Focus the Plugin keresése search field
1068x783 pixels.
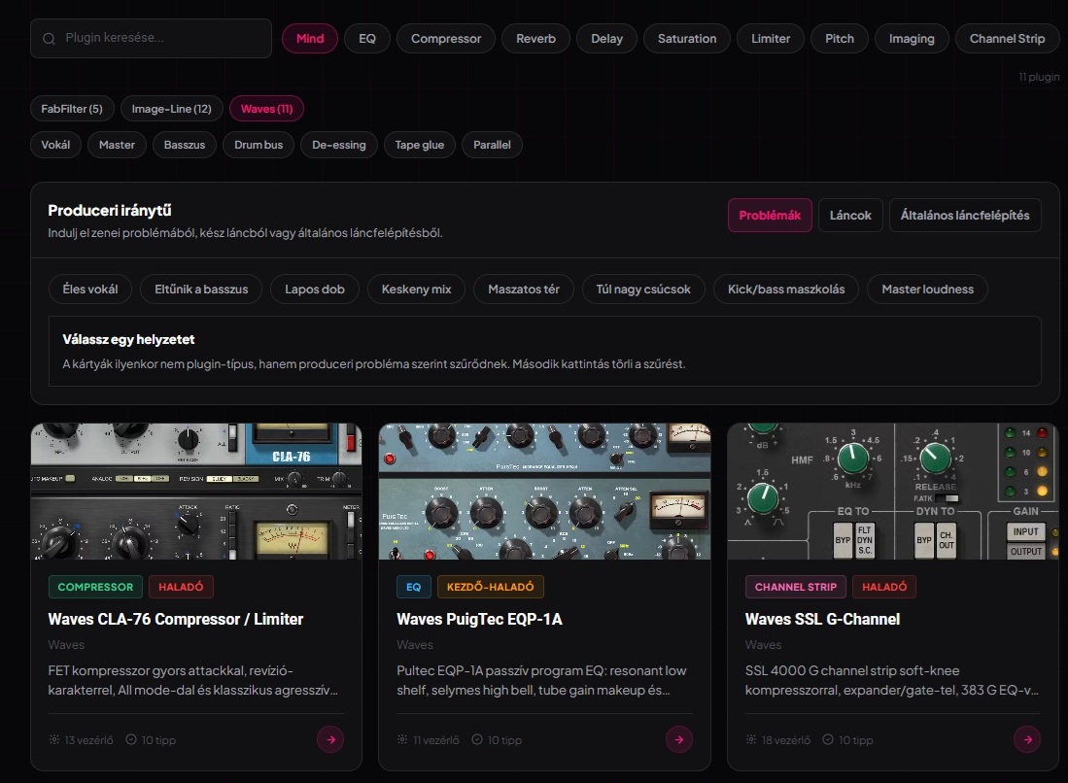(152, 38)
